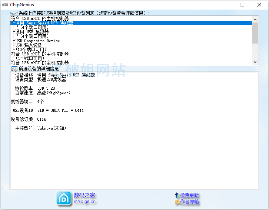Click the 4个 hub ports value
Image resolution: width=269 pixels, height=210 pixels.
[40, 101]
